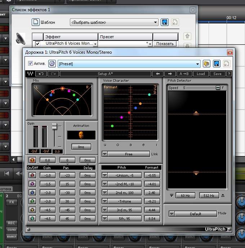This screenshot has height=248, width=245.
Task: Open pitch dropdown for -2nd M, -10
Action: coord(105,184)
